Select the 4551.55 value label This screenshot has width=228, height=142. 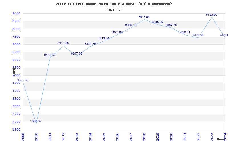point(23,80)
